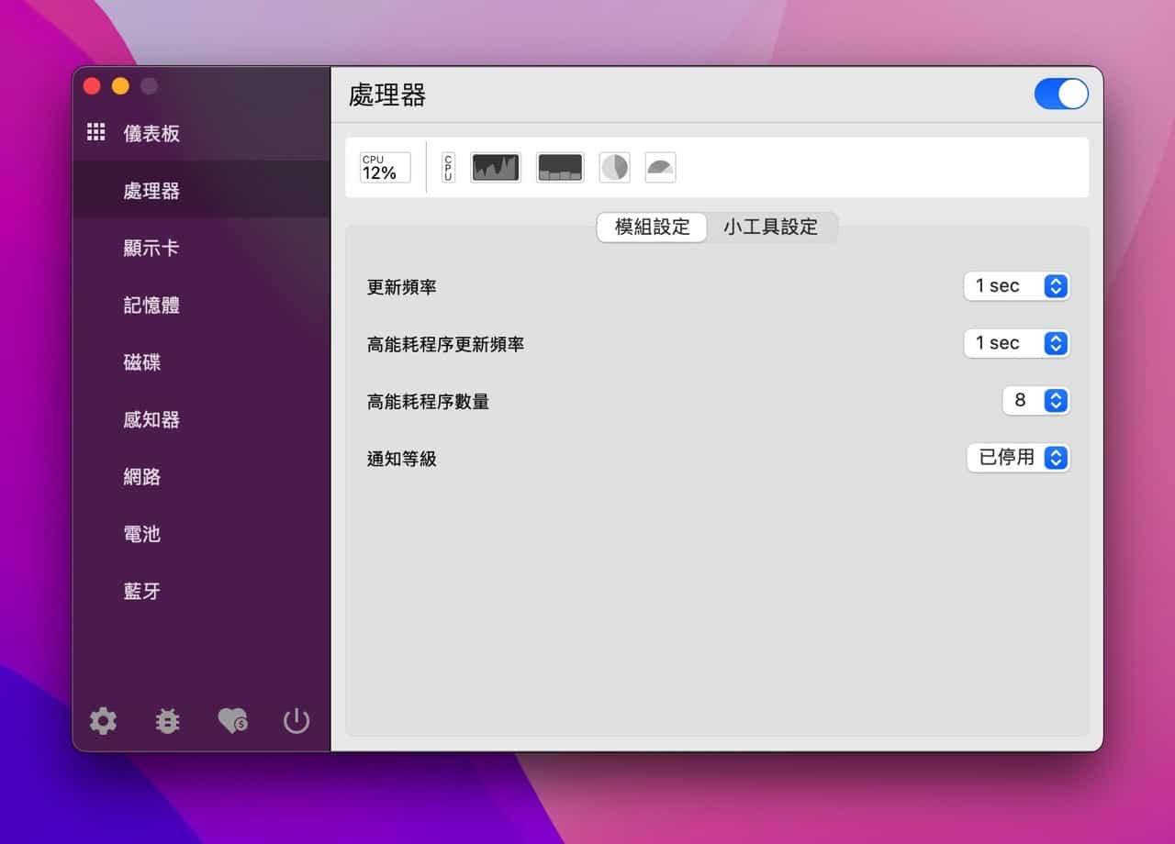Open the 更新頻率 dropdown

1017,286
